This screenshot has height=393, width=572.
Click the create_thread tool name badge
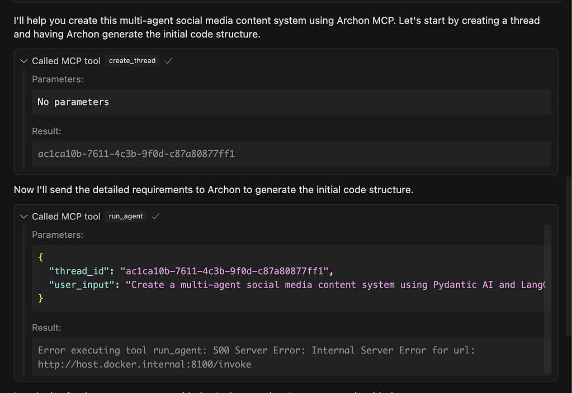click(x=132, y=61)
